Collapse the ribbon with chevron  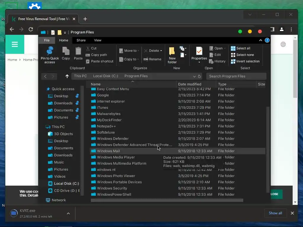[260, 40]
